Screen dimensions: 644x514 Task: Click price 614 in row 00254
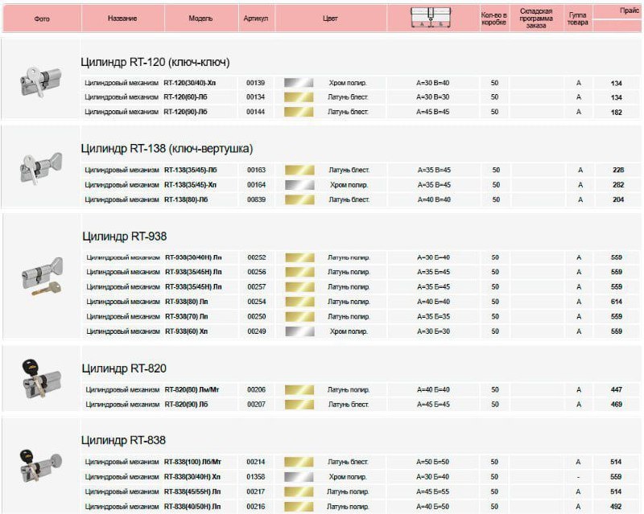pos(617,302)
